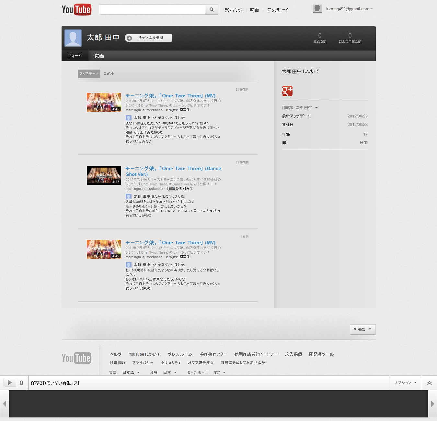Screen dimensions: 437x421
Task: Open morningmusumechannel link under Dance Shot video
Action: (x=144, y=189)
